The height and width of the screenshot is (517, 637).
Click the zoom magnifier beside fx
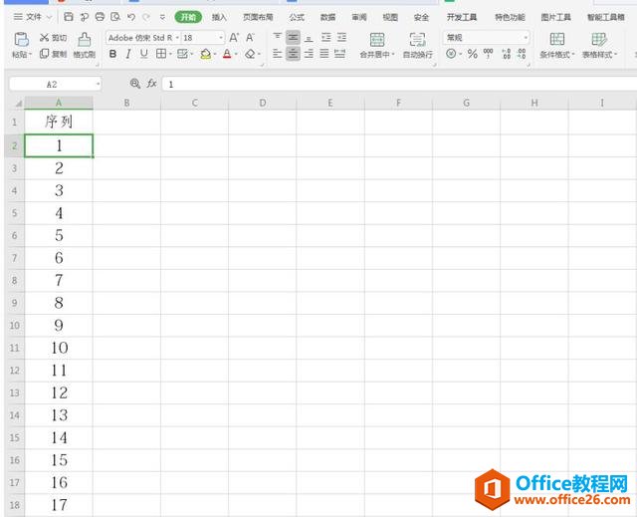tap(135, 84)
